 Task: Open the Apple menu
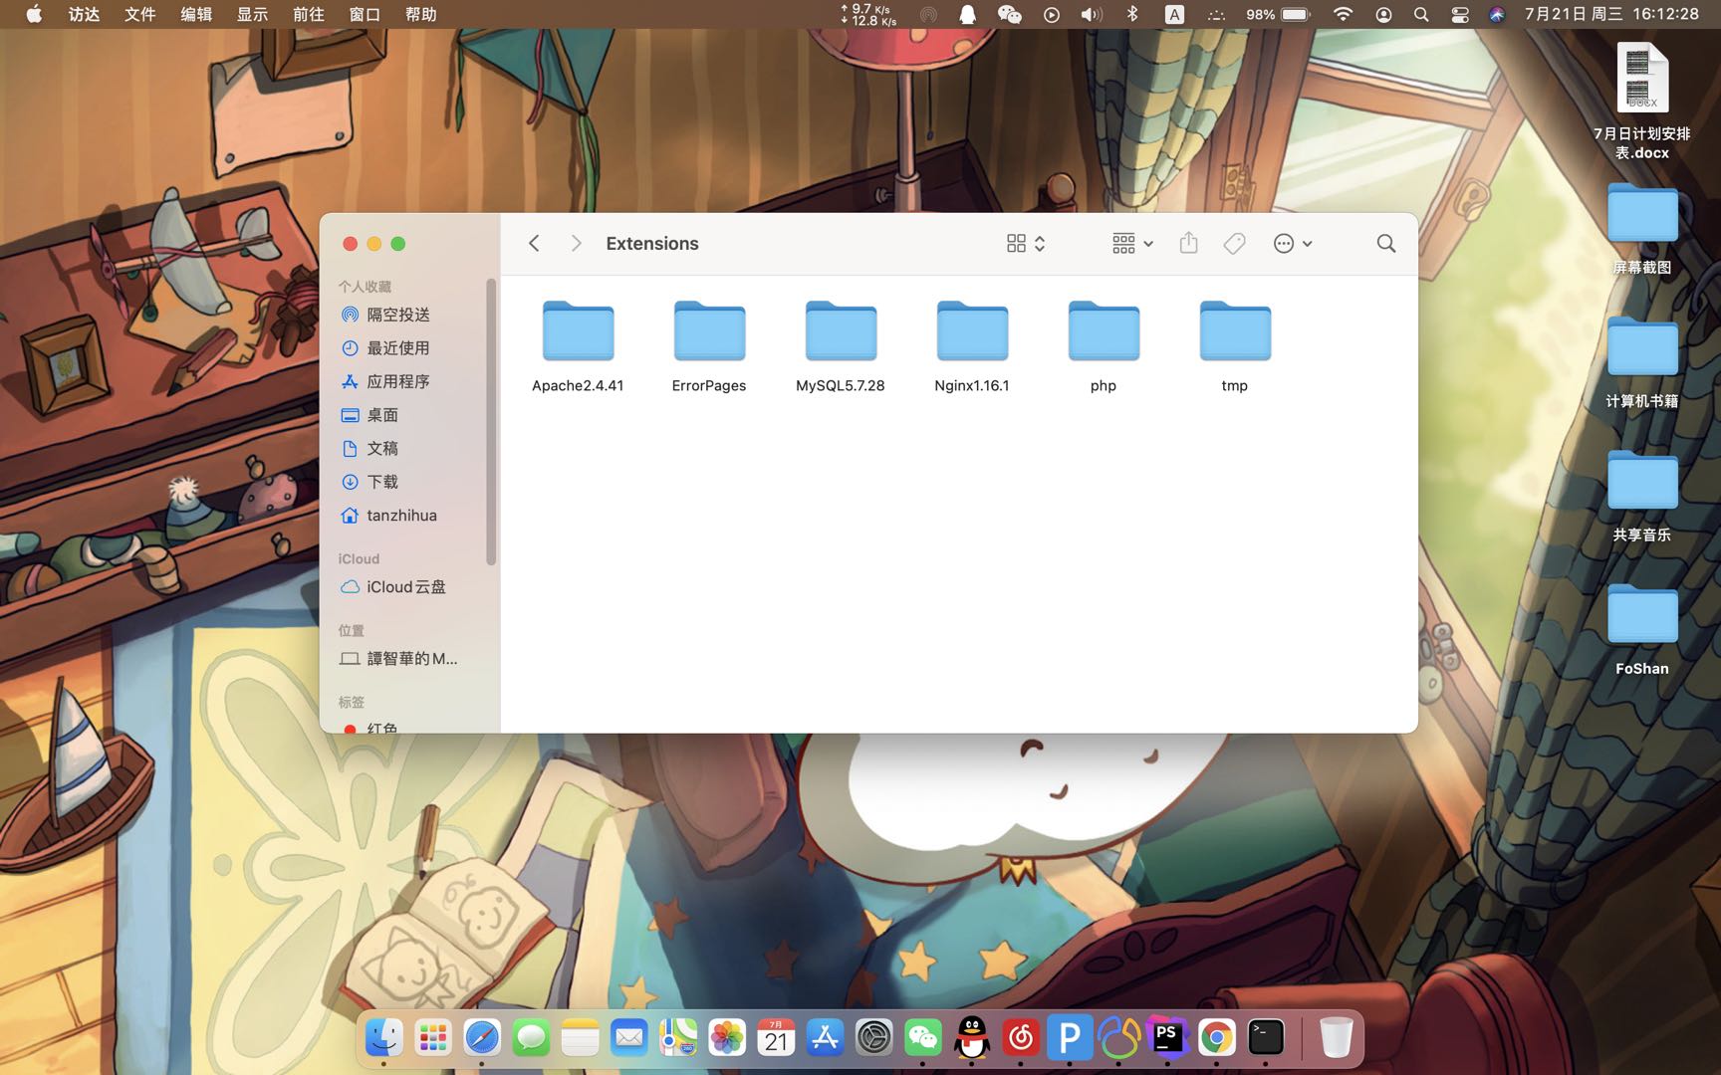pos(34,14)
